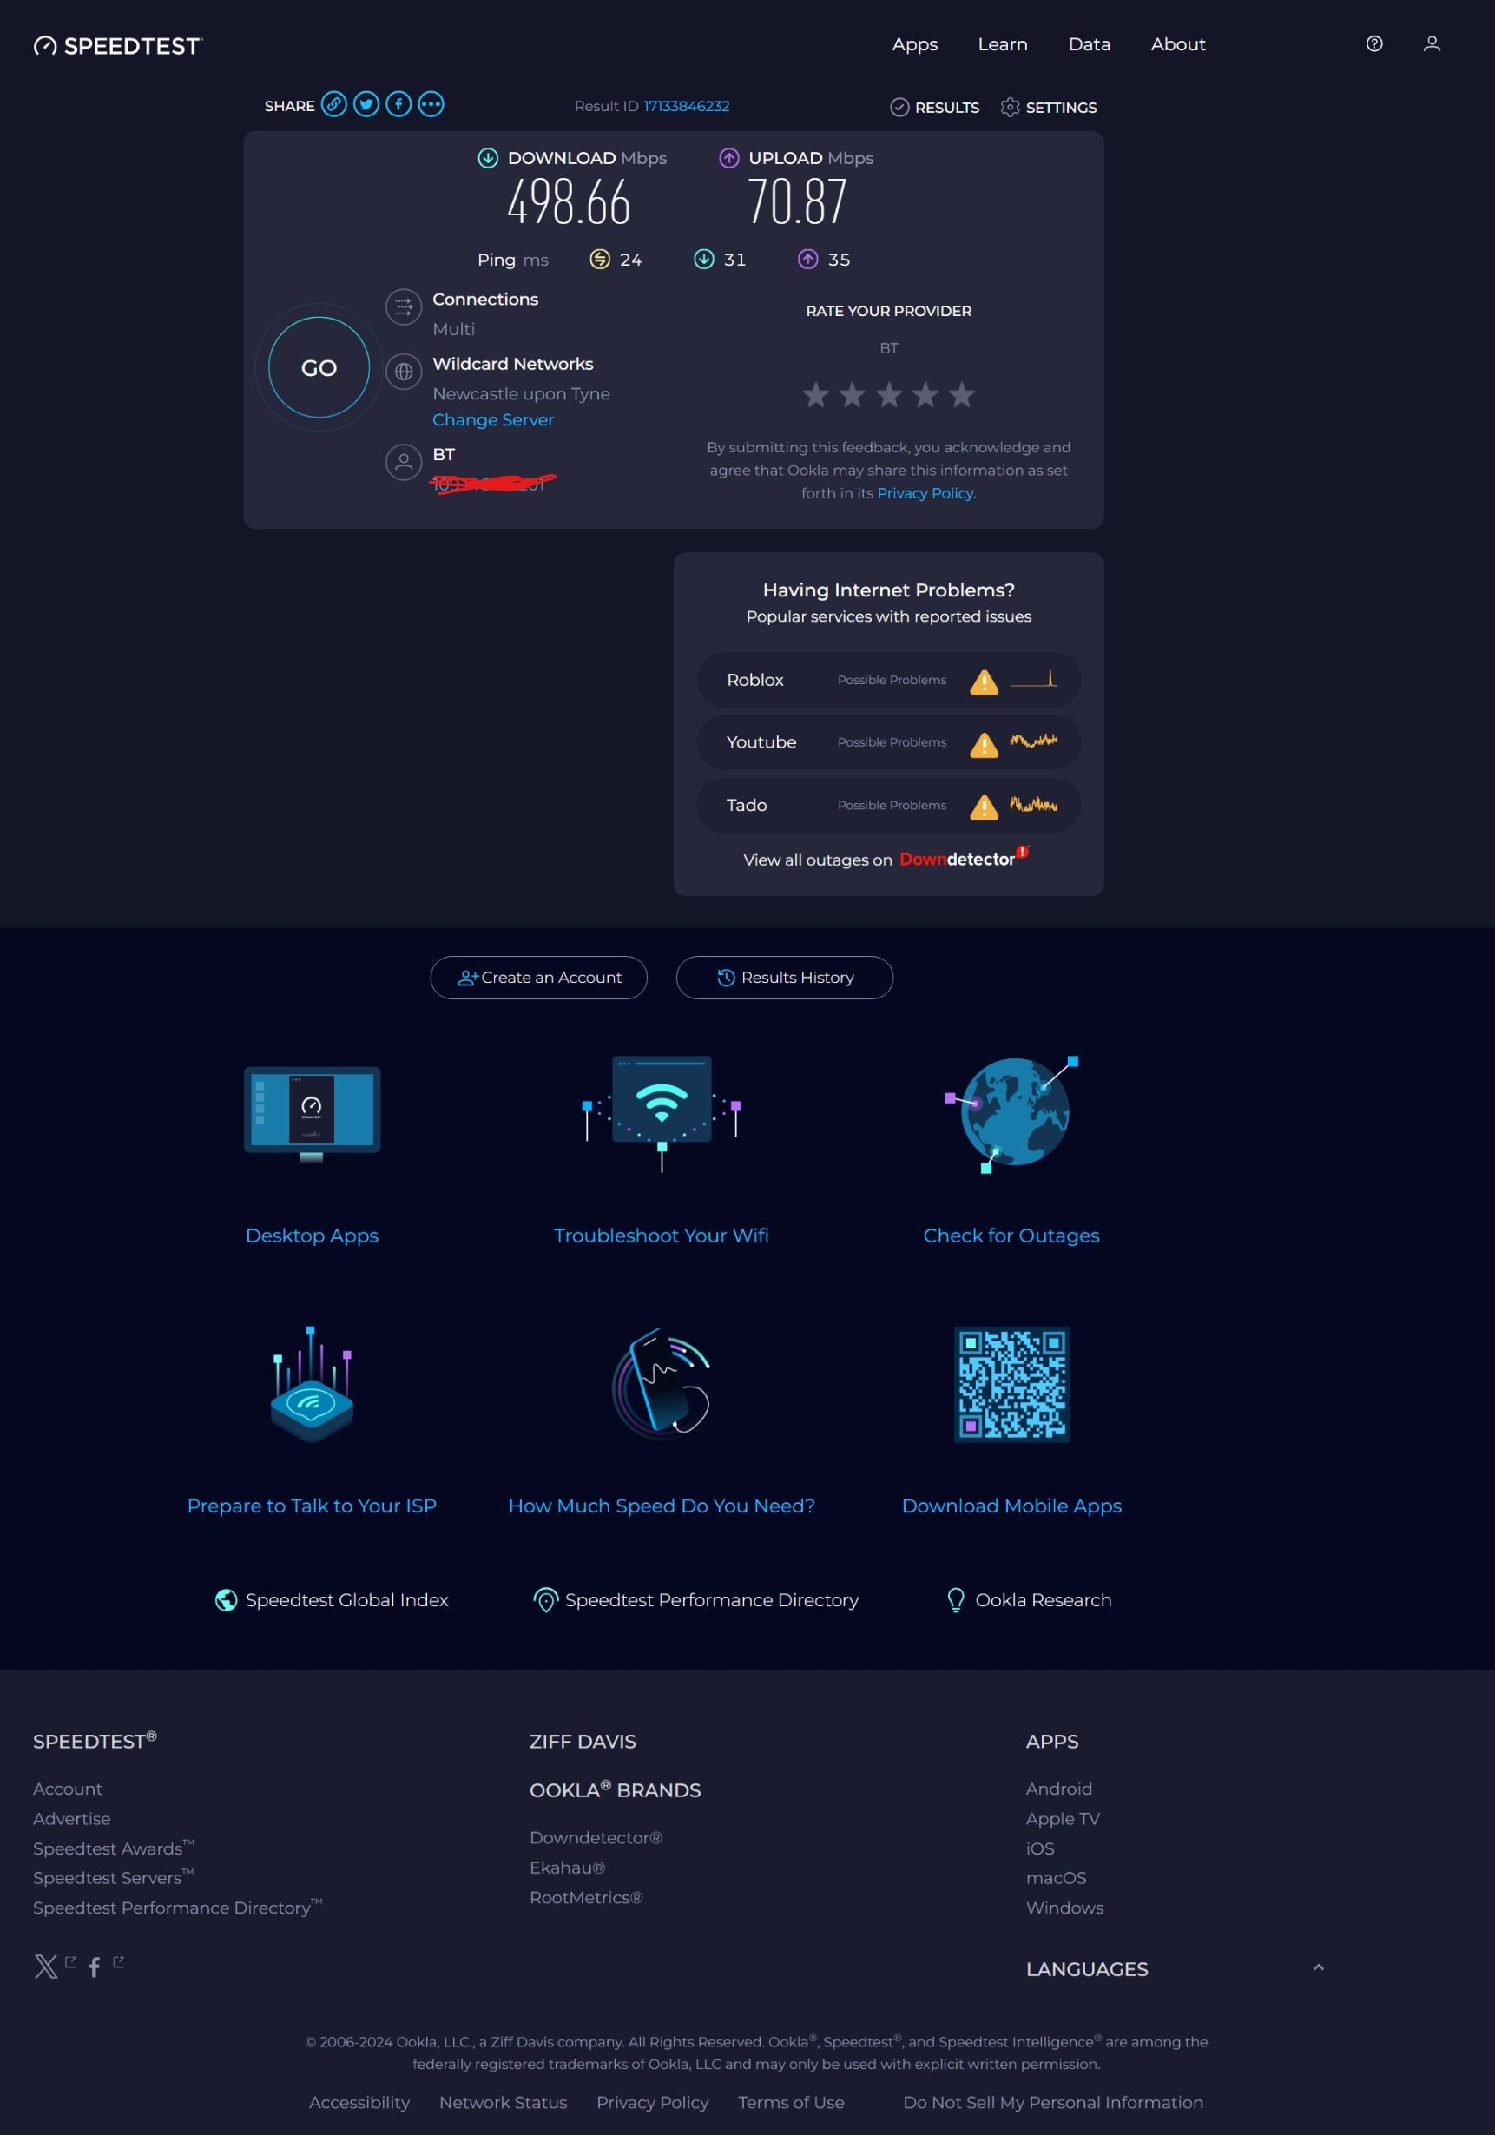This screenshot has width=1495, height=2135.
Task: Rate provider BT with five stars
Action: coord(961,395)
